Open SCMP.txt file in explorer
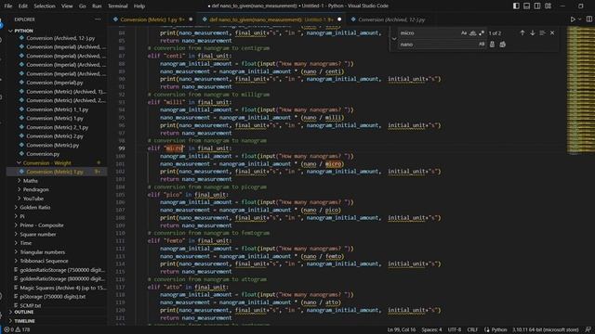This screenshot has height=334, width=595. tap(31, 305)
